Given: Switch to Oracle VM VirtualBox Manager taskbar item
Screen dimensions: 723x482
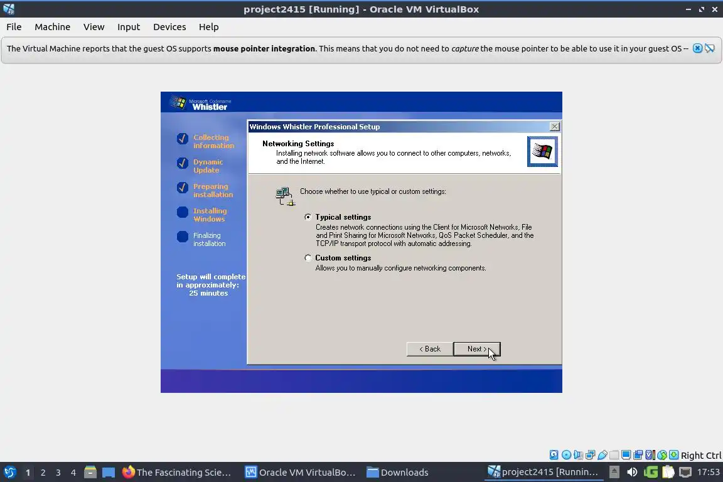Looking at the screenshot, I should [301, 473].
